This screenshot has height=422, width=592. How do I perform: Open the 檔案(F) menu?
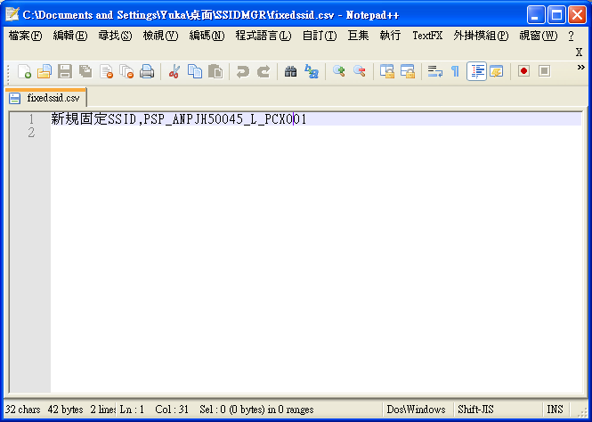tap(25, 36)
